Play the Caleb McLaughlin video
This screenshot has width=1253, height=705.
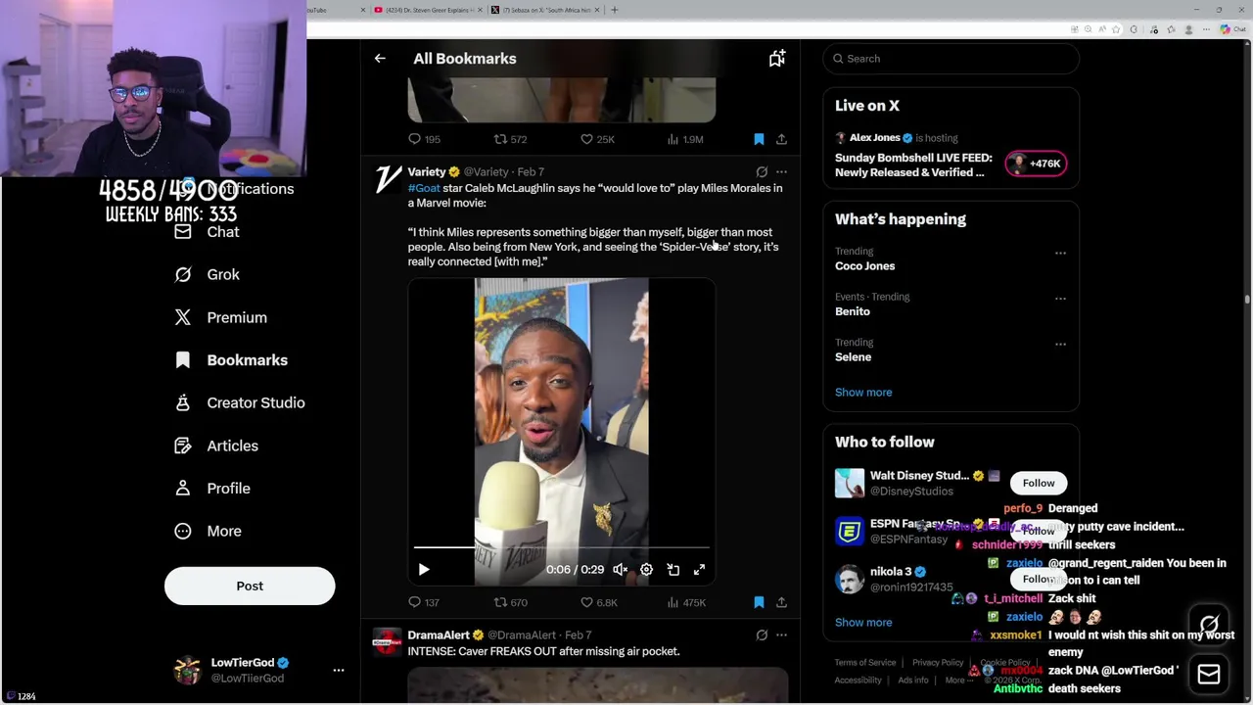click(x=424, y=569)
